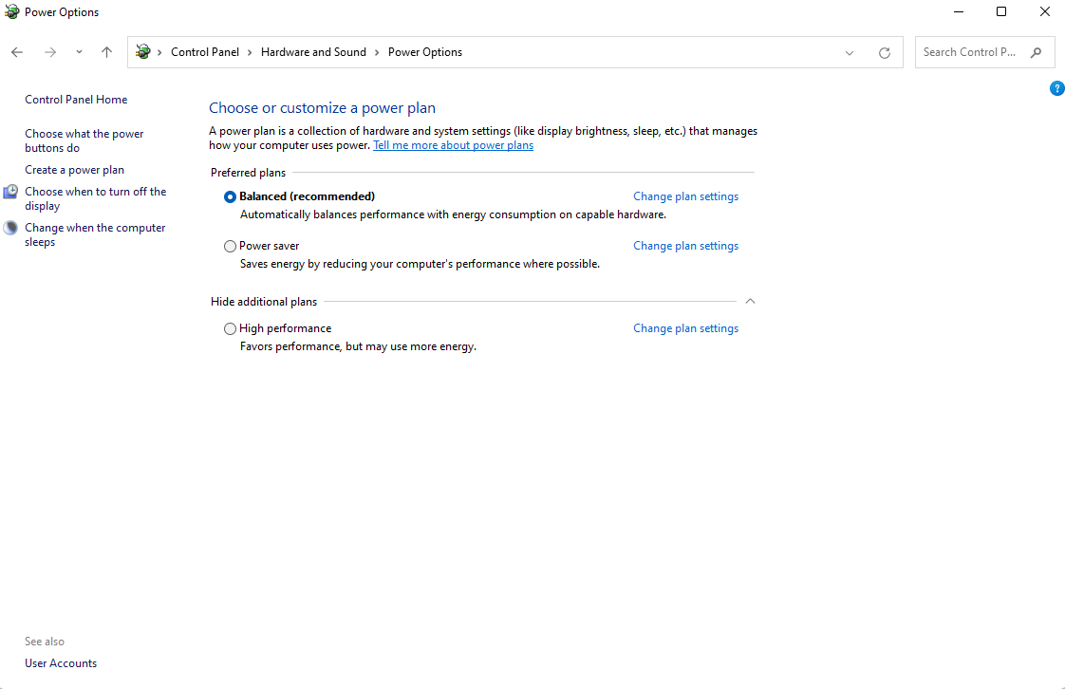Open Choose what the power buttons do

[84, 140]
